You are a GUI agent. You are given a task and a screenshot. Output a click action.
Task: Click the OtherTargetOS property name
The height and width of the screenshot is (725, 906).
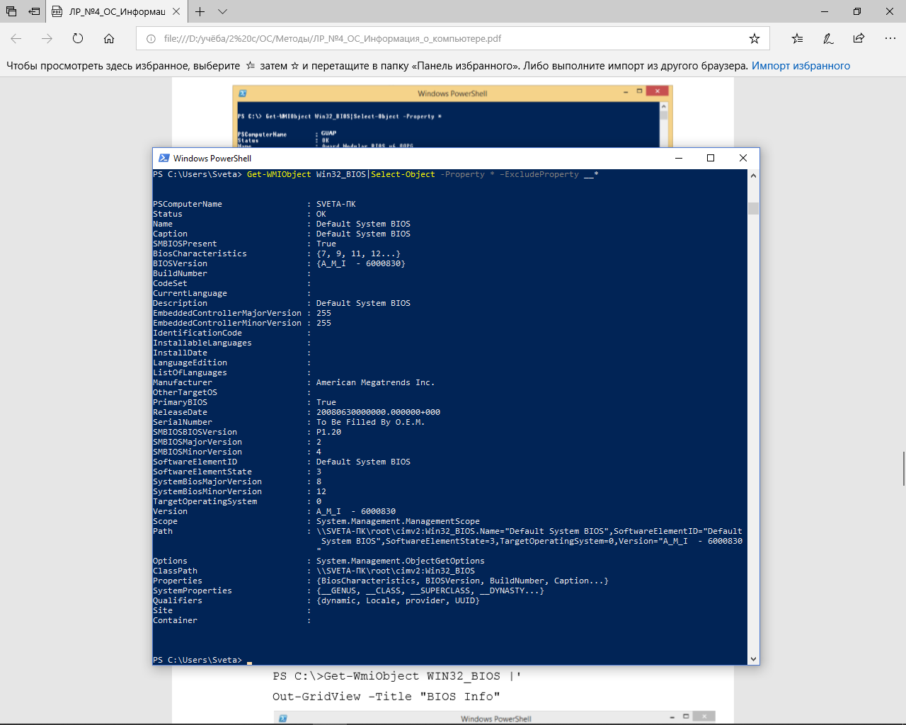click(x=185, y=392)
